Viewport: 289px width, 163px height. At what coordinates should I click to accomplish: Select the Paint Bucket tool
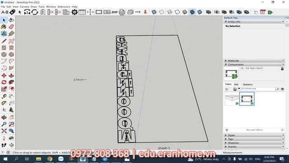click(x=4, y=27)
